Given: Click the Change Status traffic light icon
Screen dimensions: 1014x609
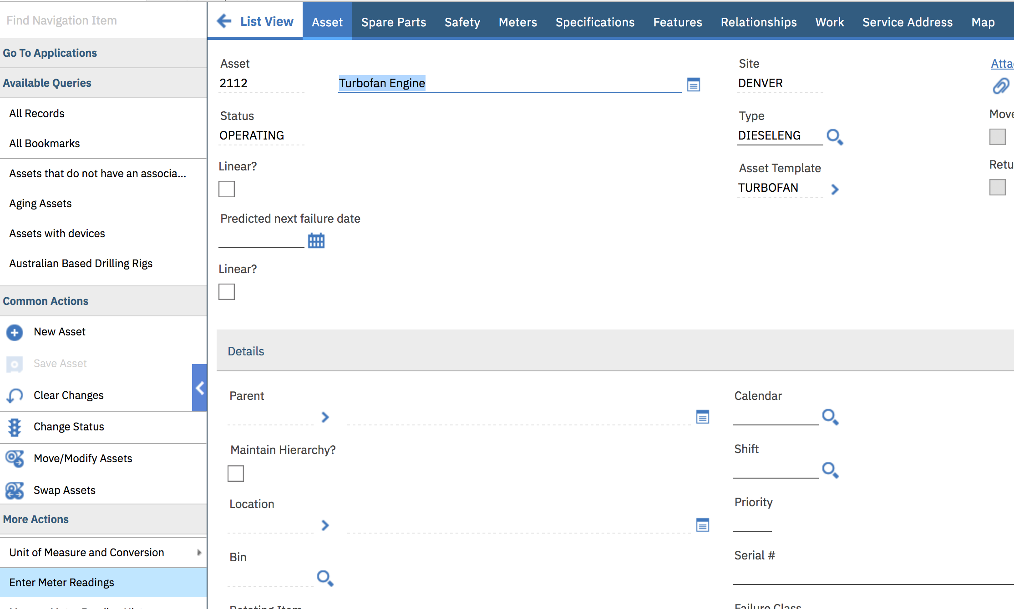Looking at the screenshot, I should point(15,427).
